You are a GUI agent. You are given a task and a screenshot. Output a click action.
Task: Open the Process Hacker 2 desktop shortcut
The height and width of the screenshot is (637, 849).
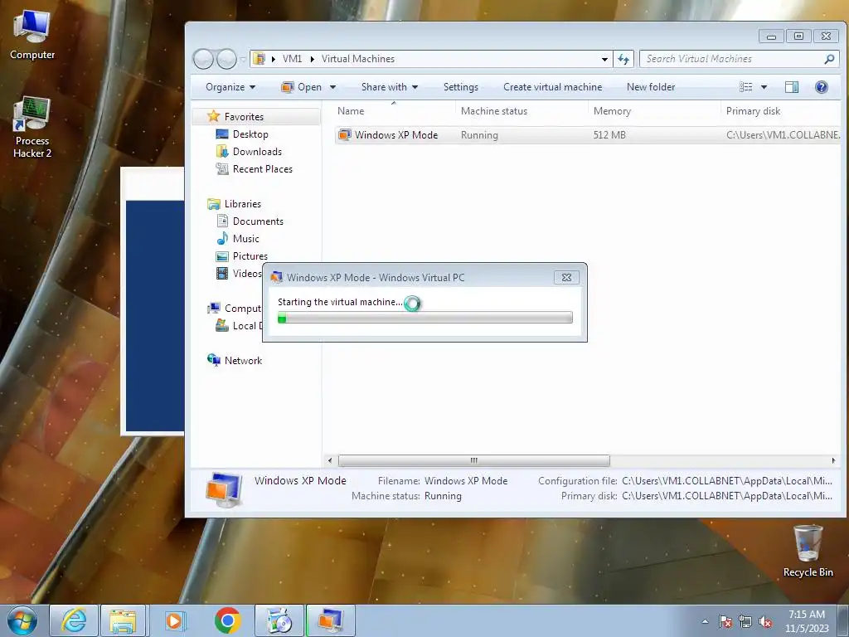[32, 127]
